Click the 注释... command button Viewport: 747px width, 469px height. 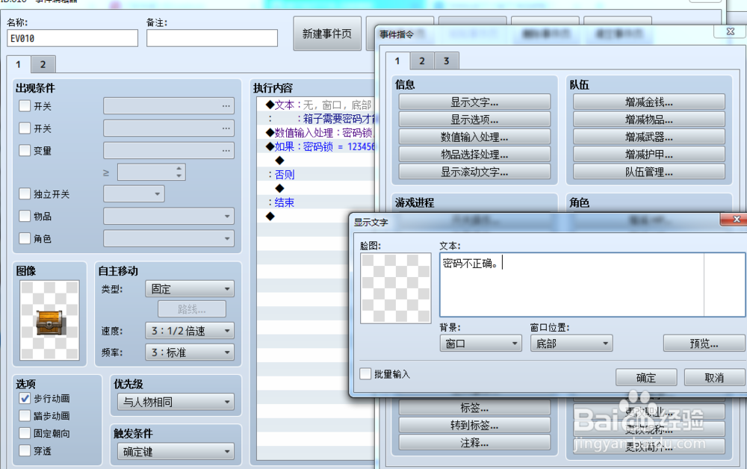pos(474,443)
